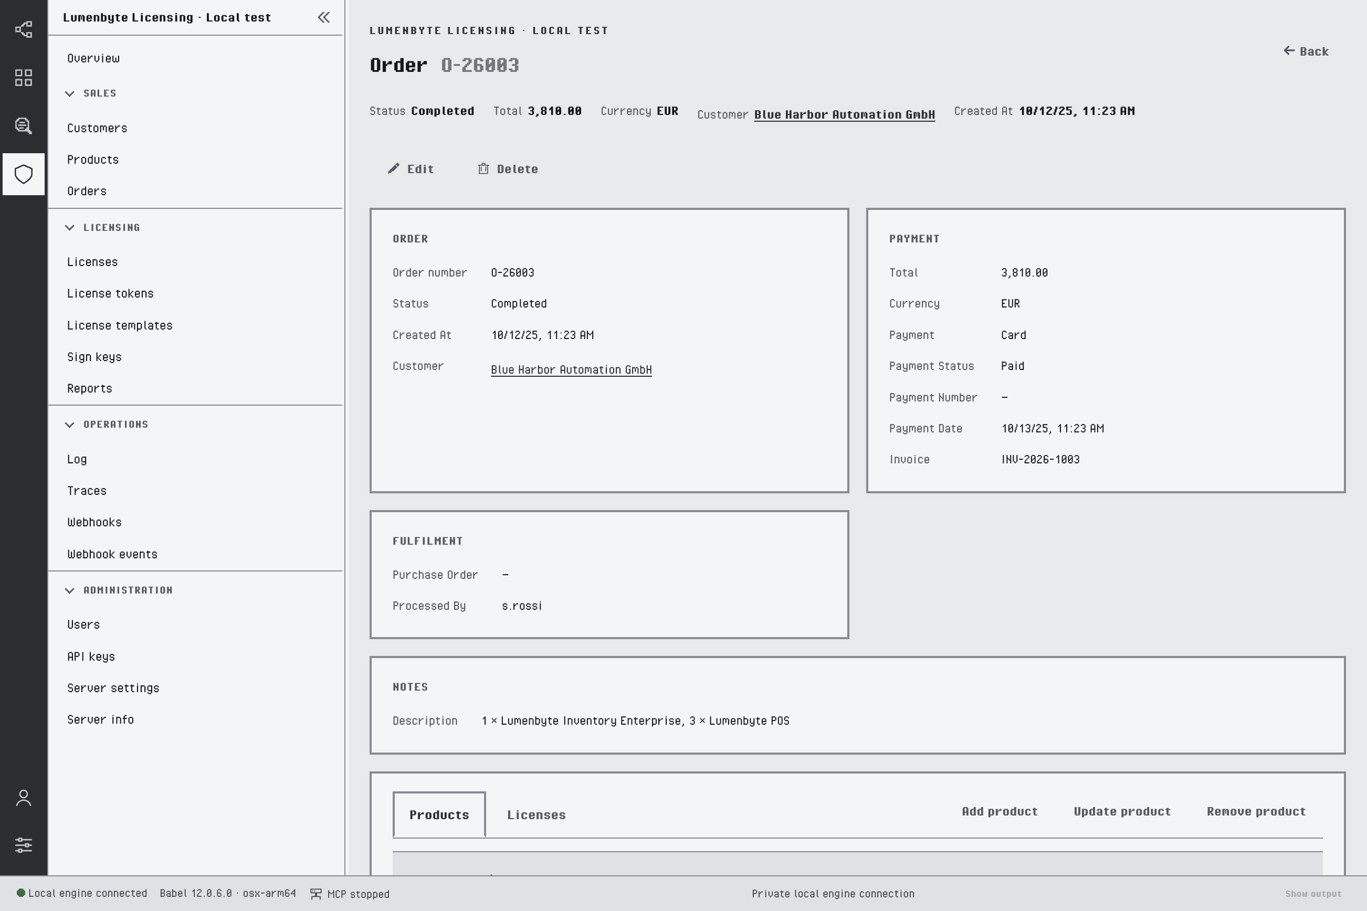Open Traces in the sidebar
1367x911 pixels.
coord(87,491)
